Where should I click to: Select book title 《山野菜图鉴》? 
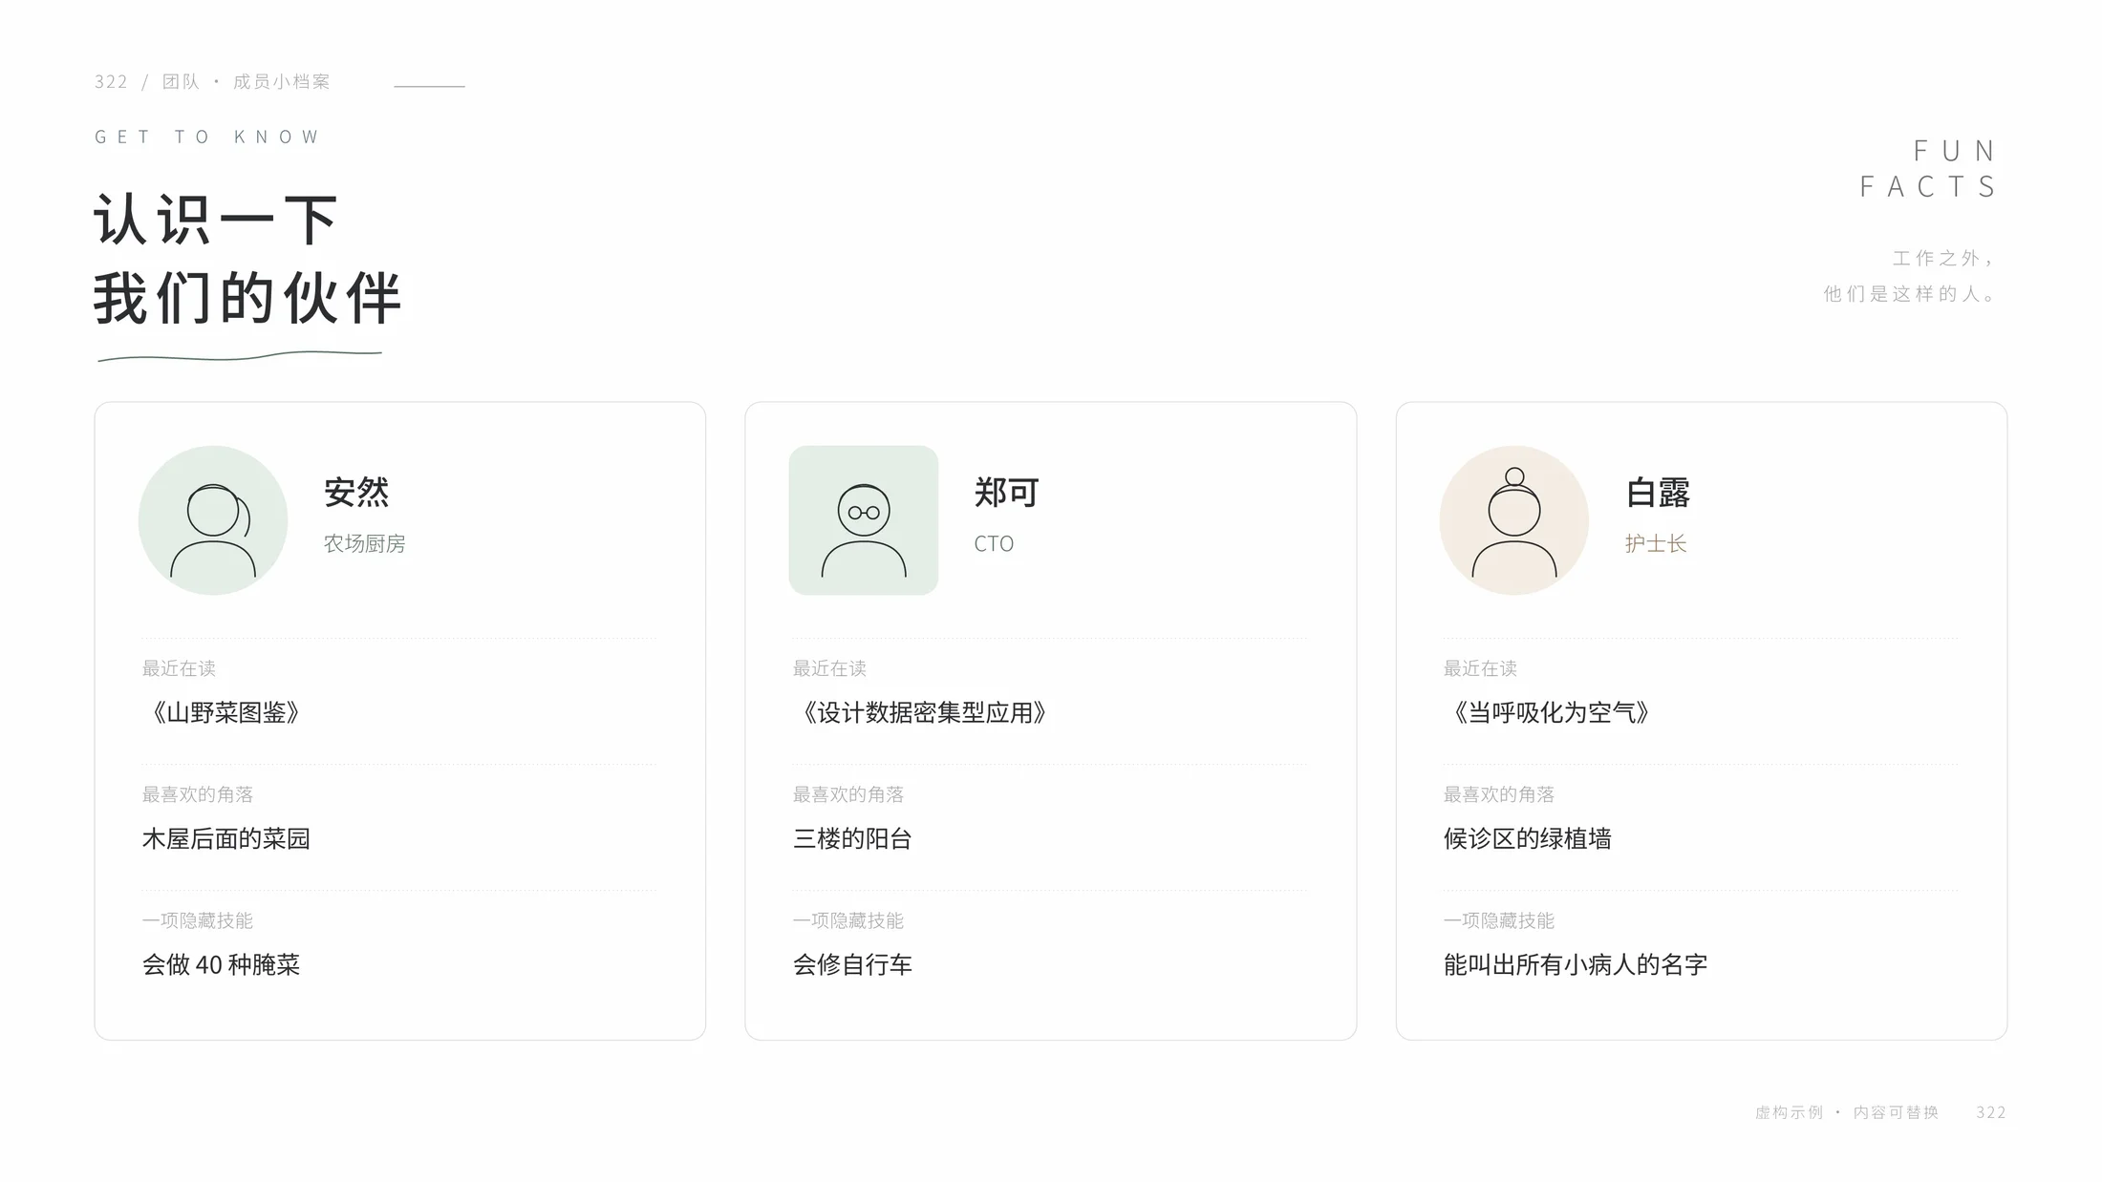(x=225, y=712)
